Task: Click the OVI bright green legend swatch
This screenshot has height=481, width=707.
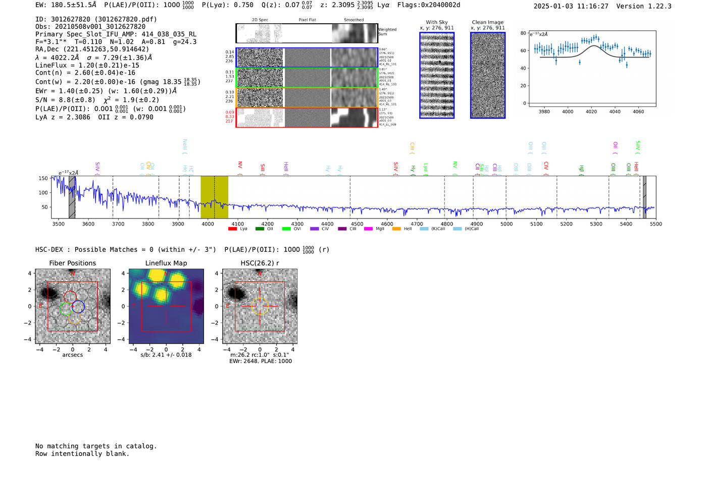Action: click(x=286, y=229)
